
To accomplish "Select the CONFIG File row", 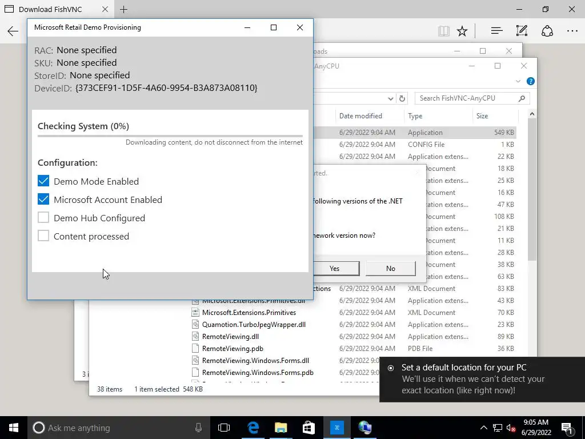I will click(x=415, y=145).
